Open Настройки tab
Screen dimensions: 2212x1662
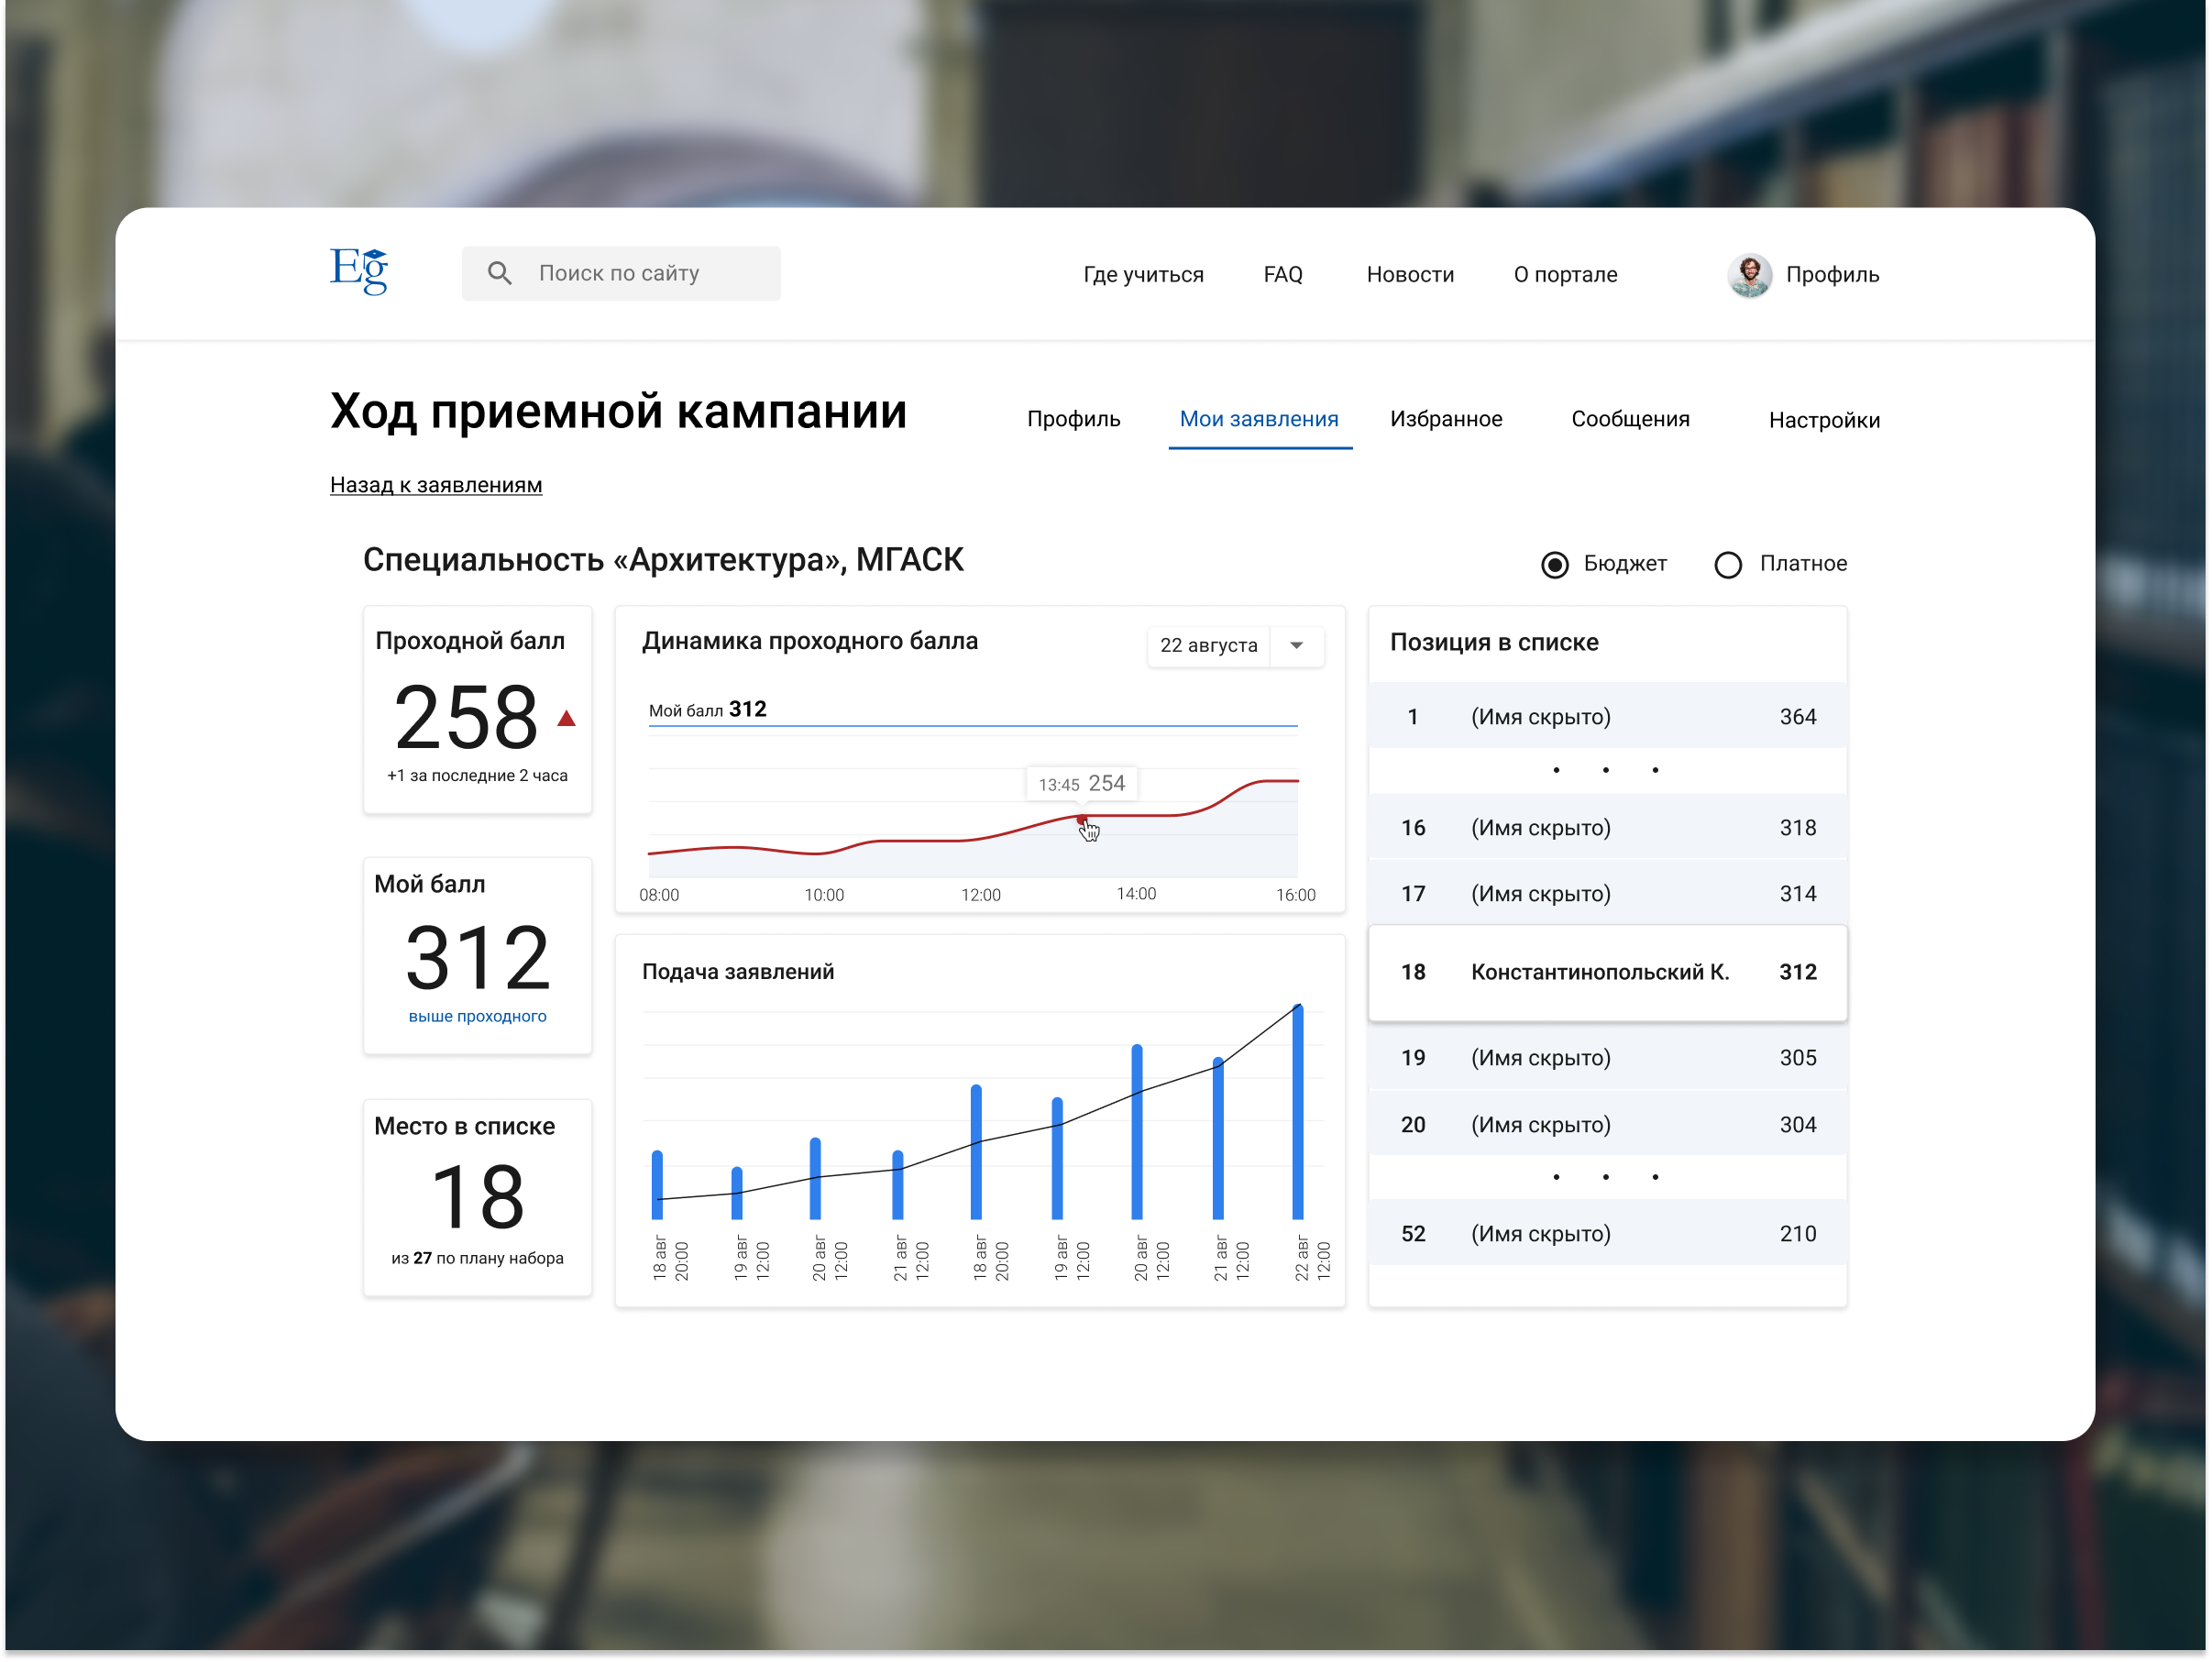click(x=1823, y=420)
